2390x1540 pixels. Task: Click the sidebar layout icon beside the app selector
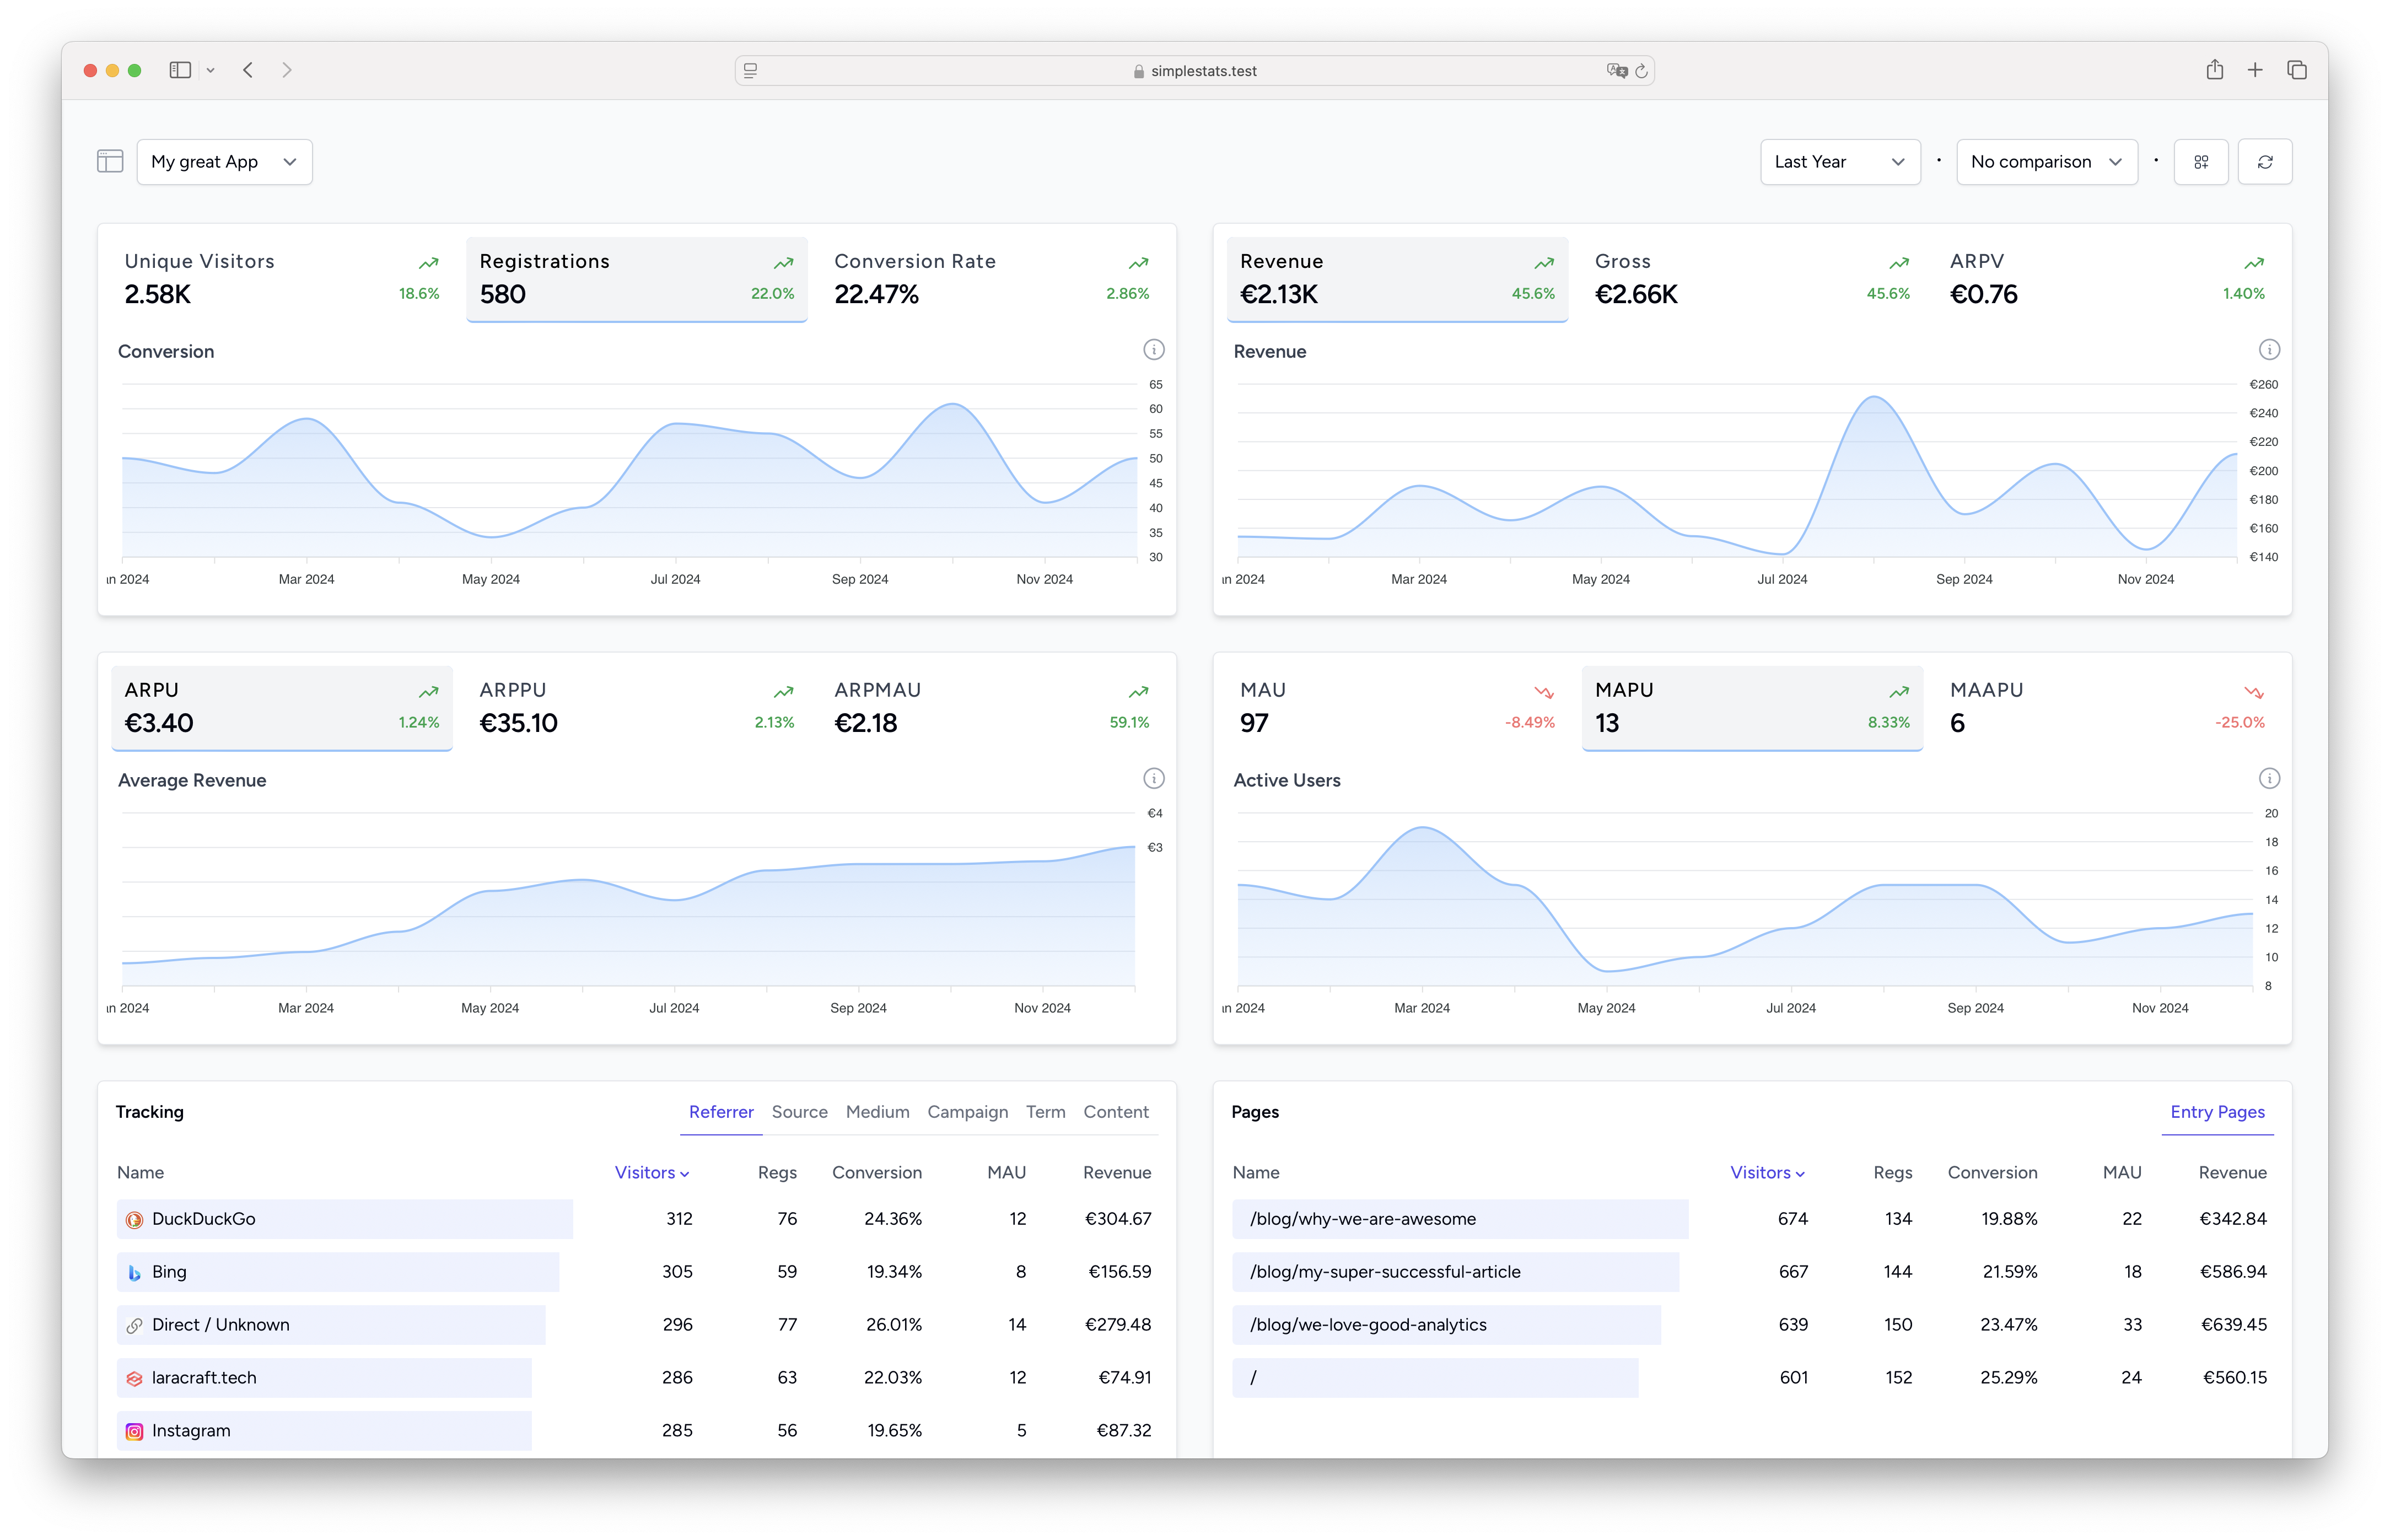click(x=110, y=161)
